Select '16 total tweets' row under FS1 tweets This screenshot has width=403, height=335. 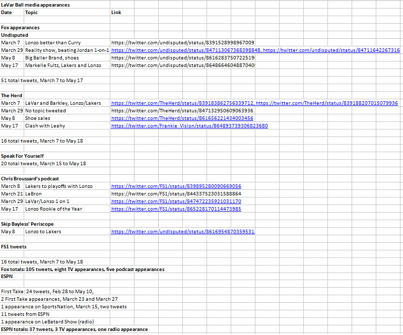[x=42, y=262]
